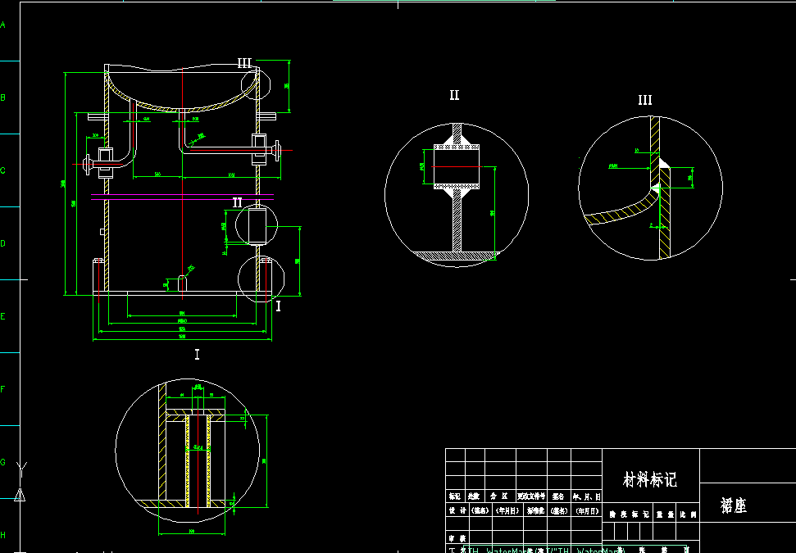The image size is (796, 553).
Task: Click callout III at the top of the main vessel view
Action: 244,63
